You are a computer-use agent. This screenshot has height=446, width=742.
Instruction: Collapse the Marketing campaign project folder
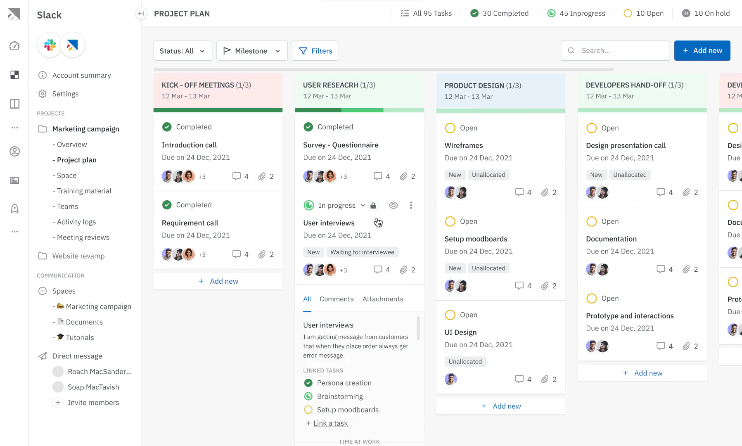[43, 129]
